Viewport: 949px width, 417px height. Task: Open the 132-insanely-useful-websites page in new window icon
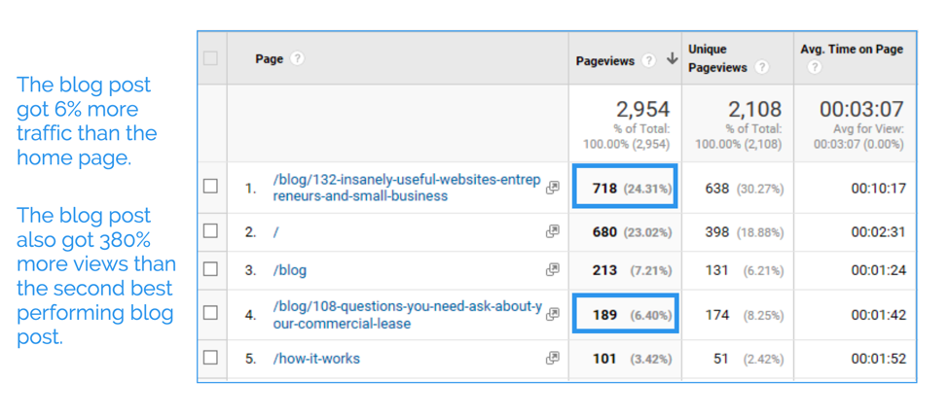pyautogui.click(x=553, y=189)
